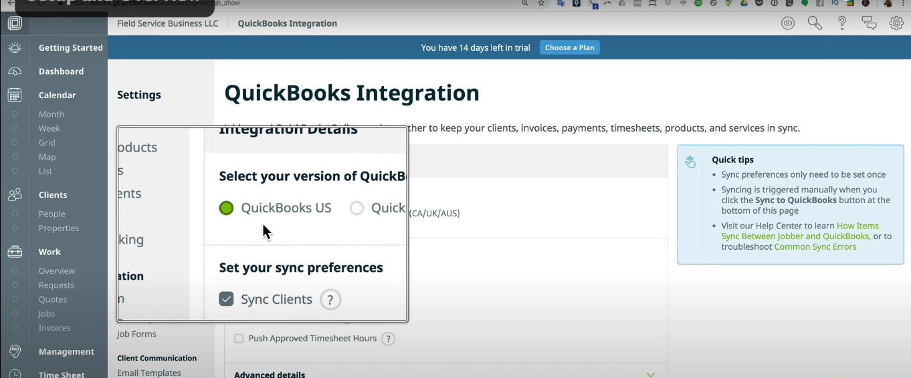The image size is (911, 378).
Task: Open the Calendar section
Action: tap(58, 95)
